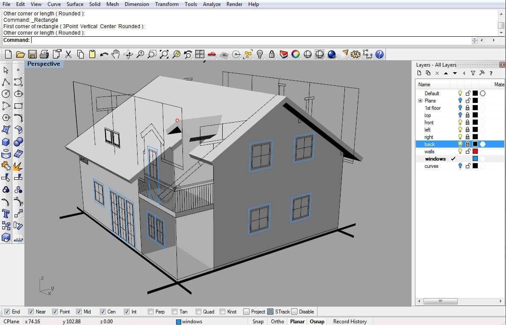
Task: Select the Text tool in left sidebar
Action: [x=6, y=214]
